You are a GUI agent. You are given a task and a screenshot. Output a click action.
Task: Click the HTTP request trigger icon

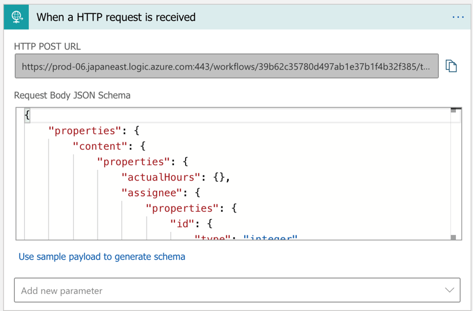coord(17,17)
